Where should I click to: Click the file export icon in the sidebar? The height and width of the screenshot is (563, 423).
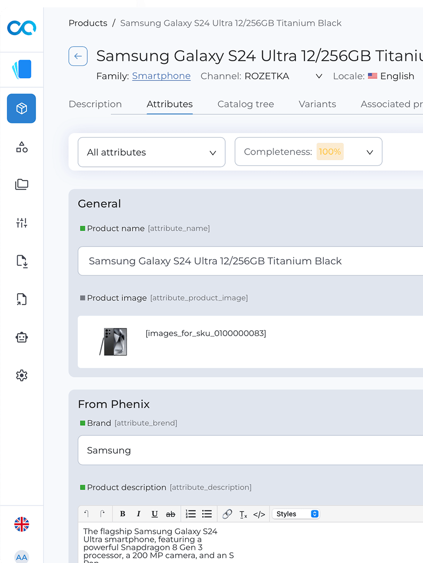[x=22, y=299]
